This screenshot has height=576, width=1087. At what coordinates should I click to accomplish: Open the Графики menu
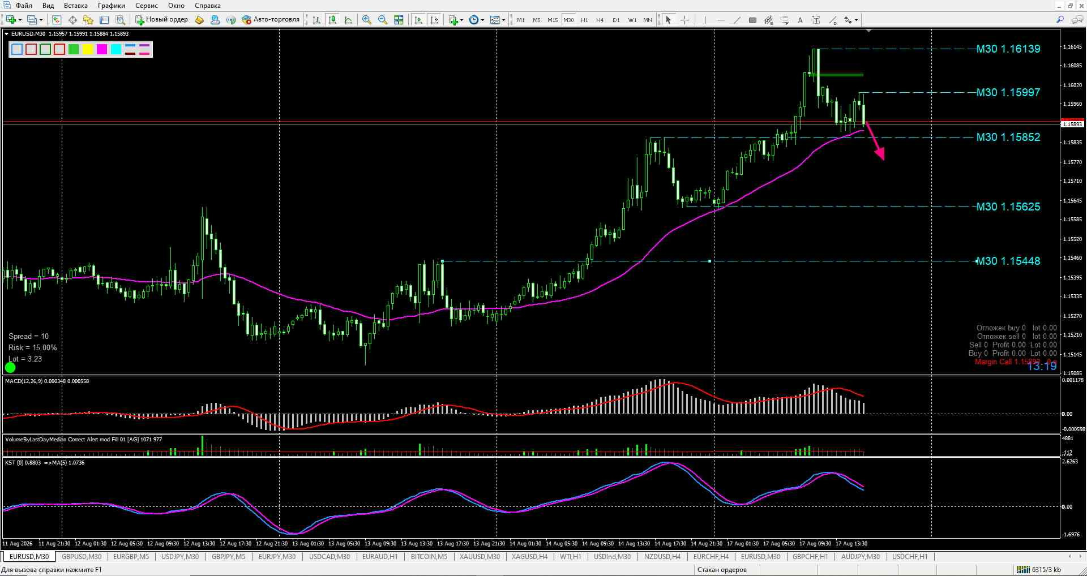[112, 6]
